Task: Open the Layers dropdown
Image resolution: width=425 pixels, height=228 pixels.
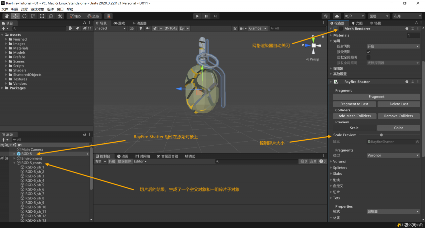Action: [x=379, y=16]
